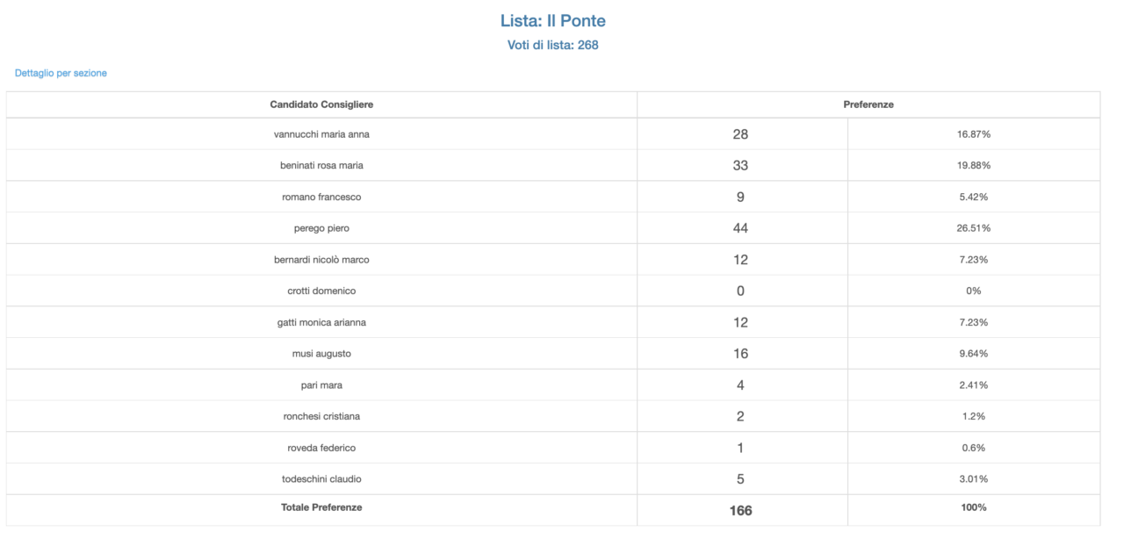
Task: Click the Totale Preferenze label
Action: pos(321,507)
